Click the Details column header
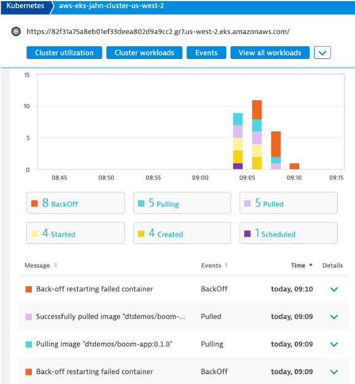This screenshot has width=355, height=384. point(332,265)
